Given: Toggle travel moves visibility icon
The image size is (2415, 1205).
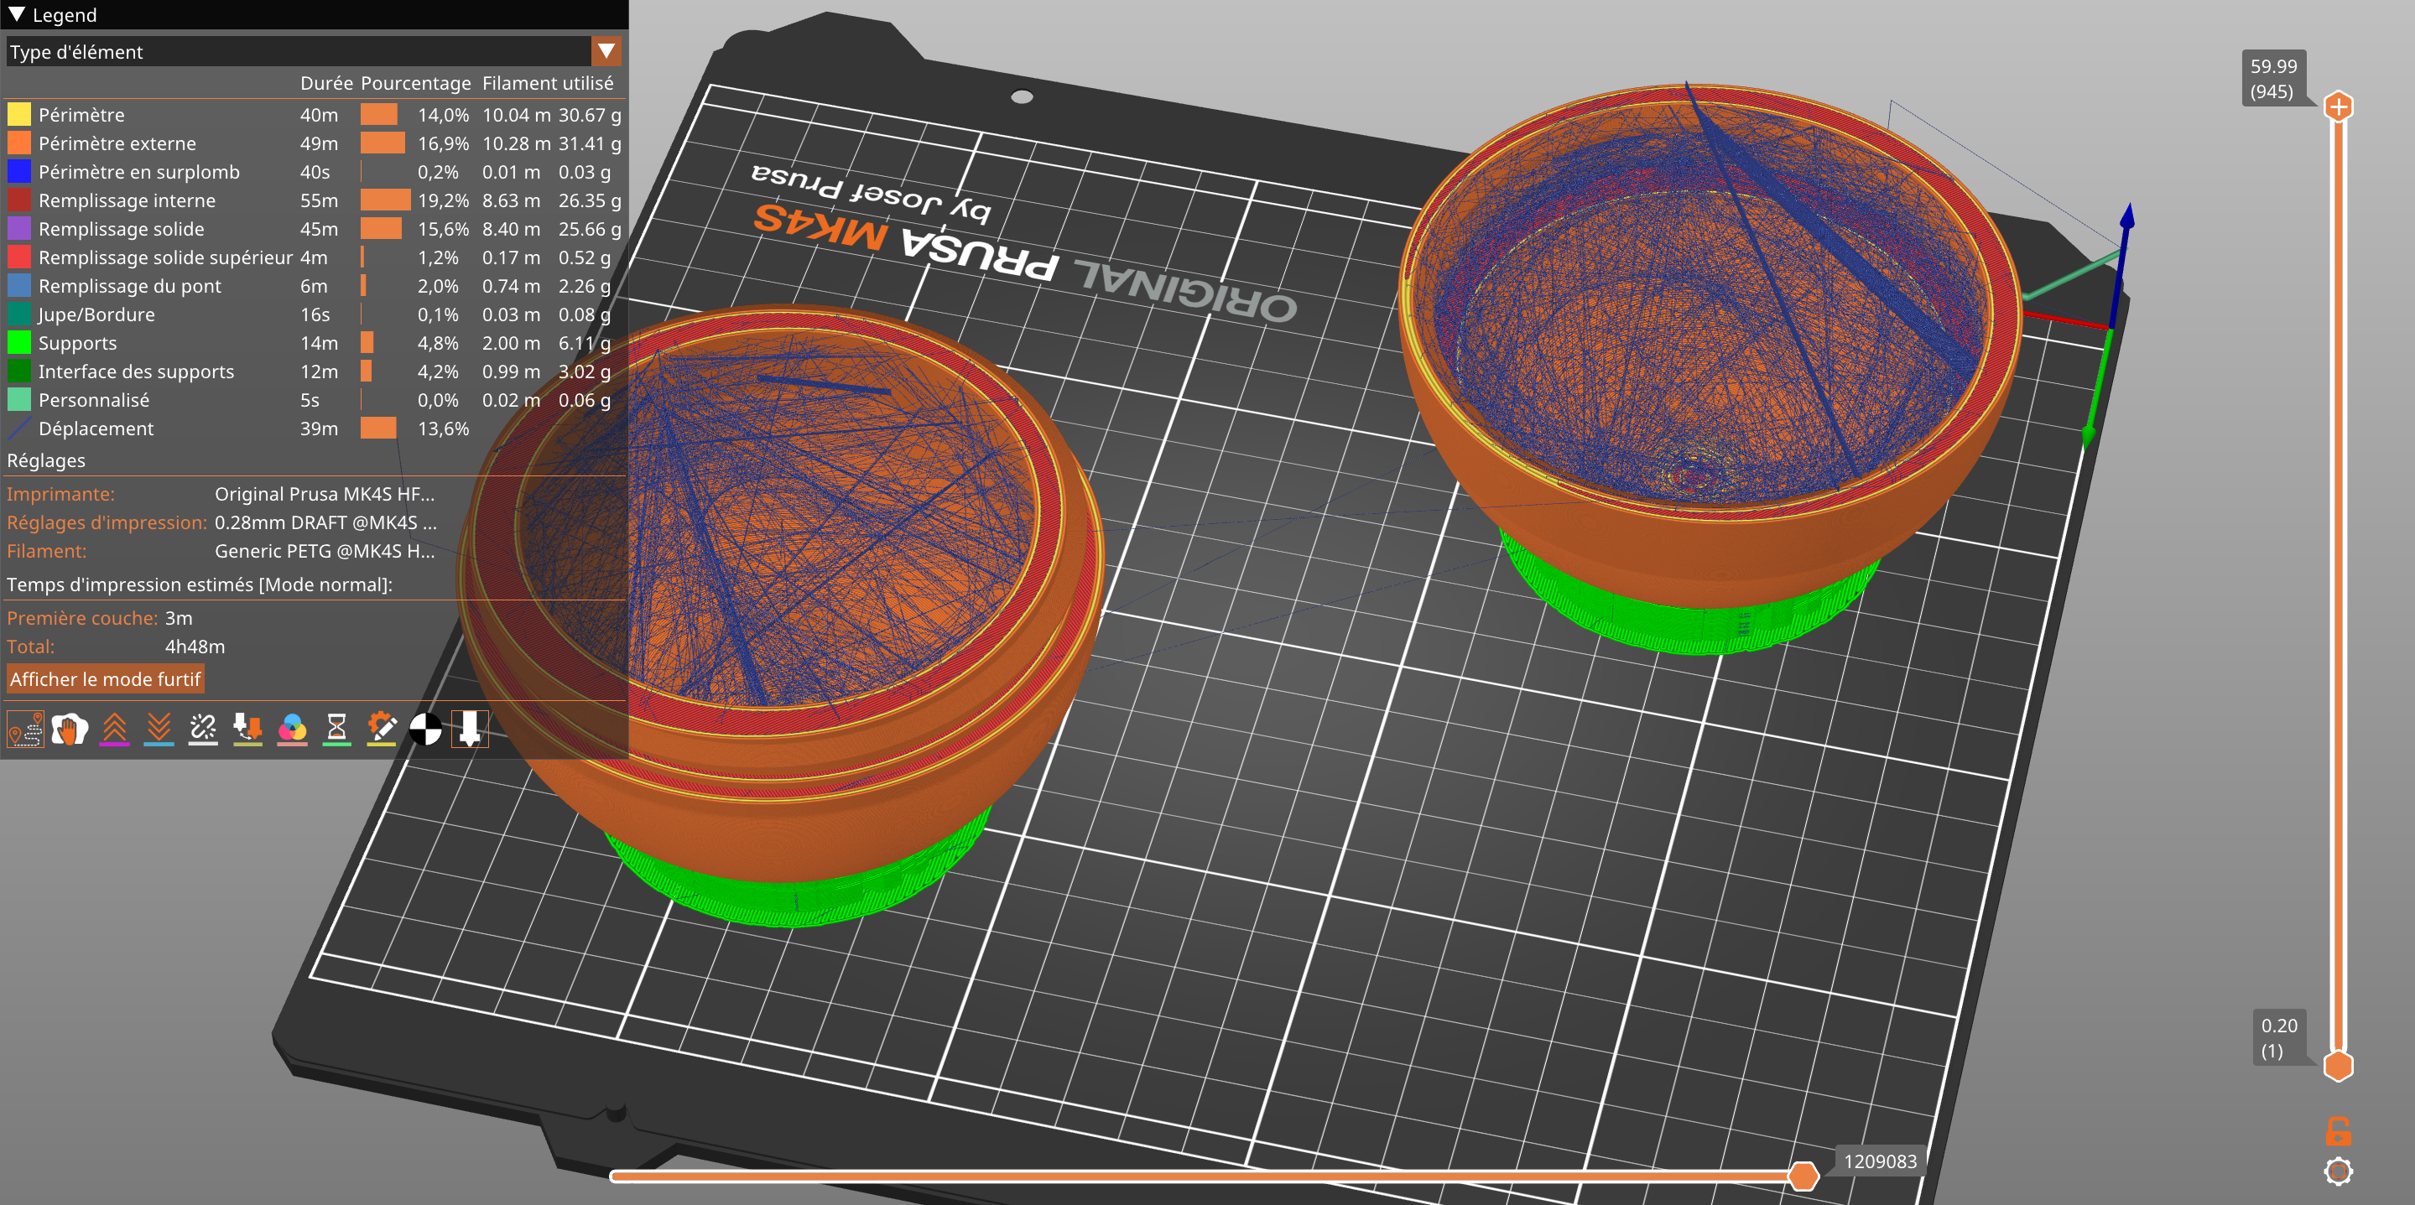Looking at the screenshot, I should (25, 728).
